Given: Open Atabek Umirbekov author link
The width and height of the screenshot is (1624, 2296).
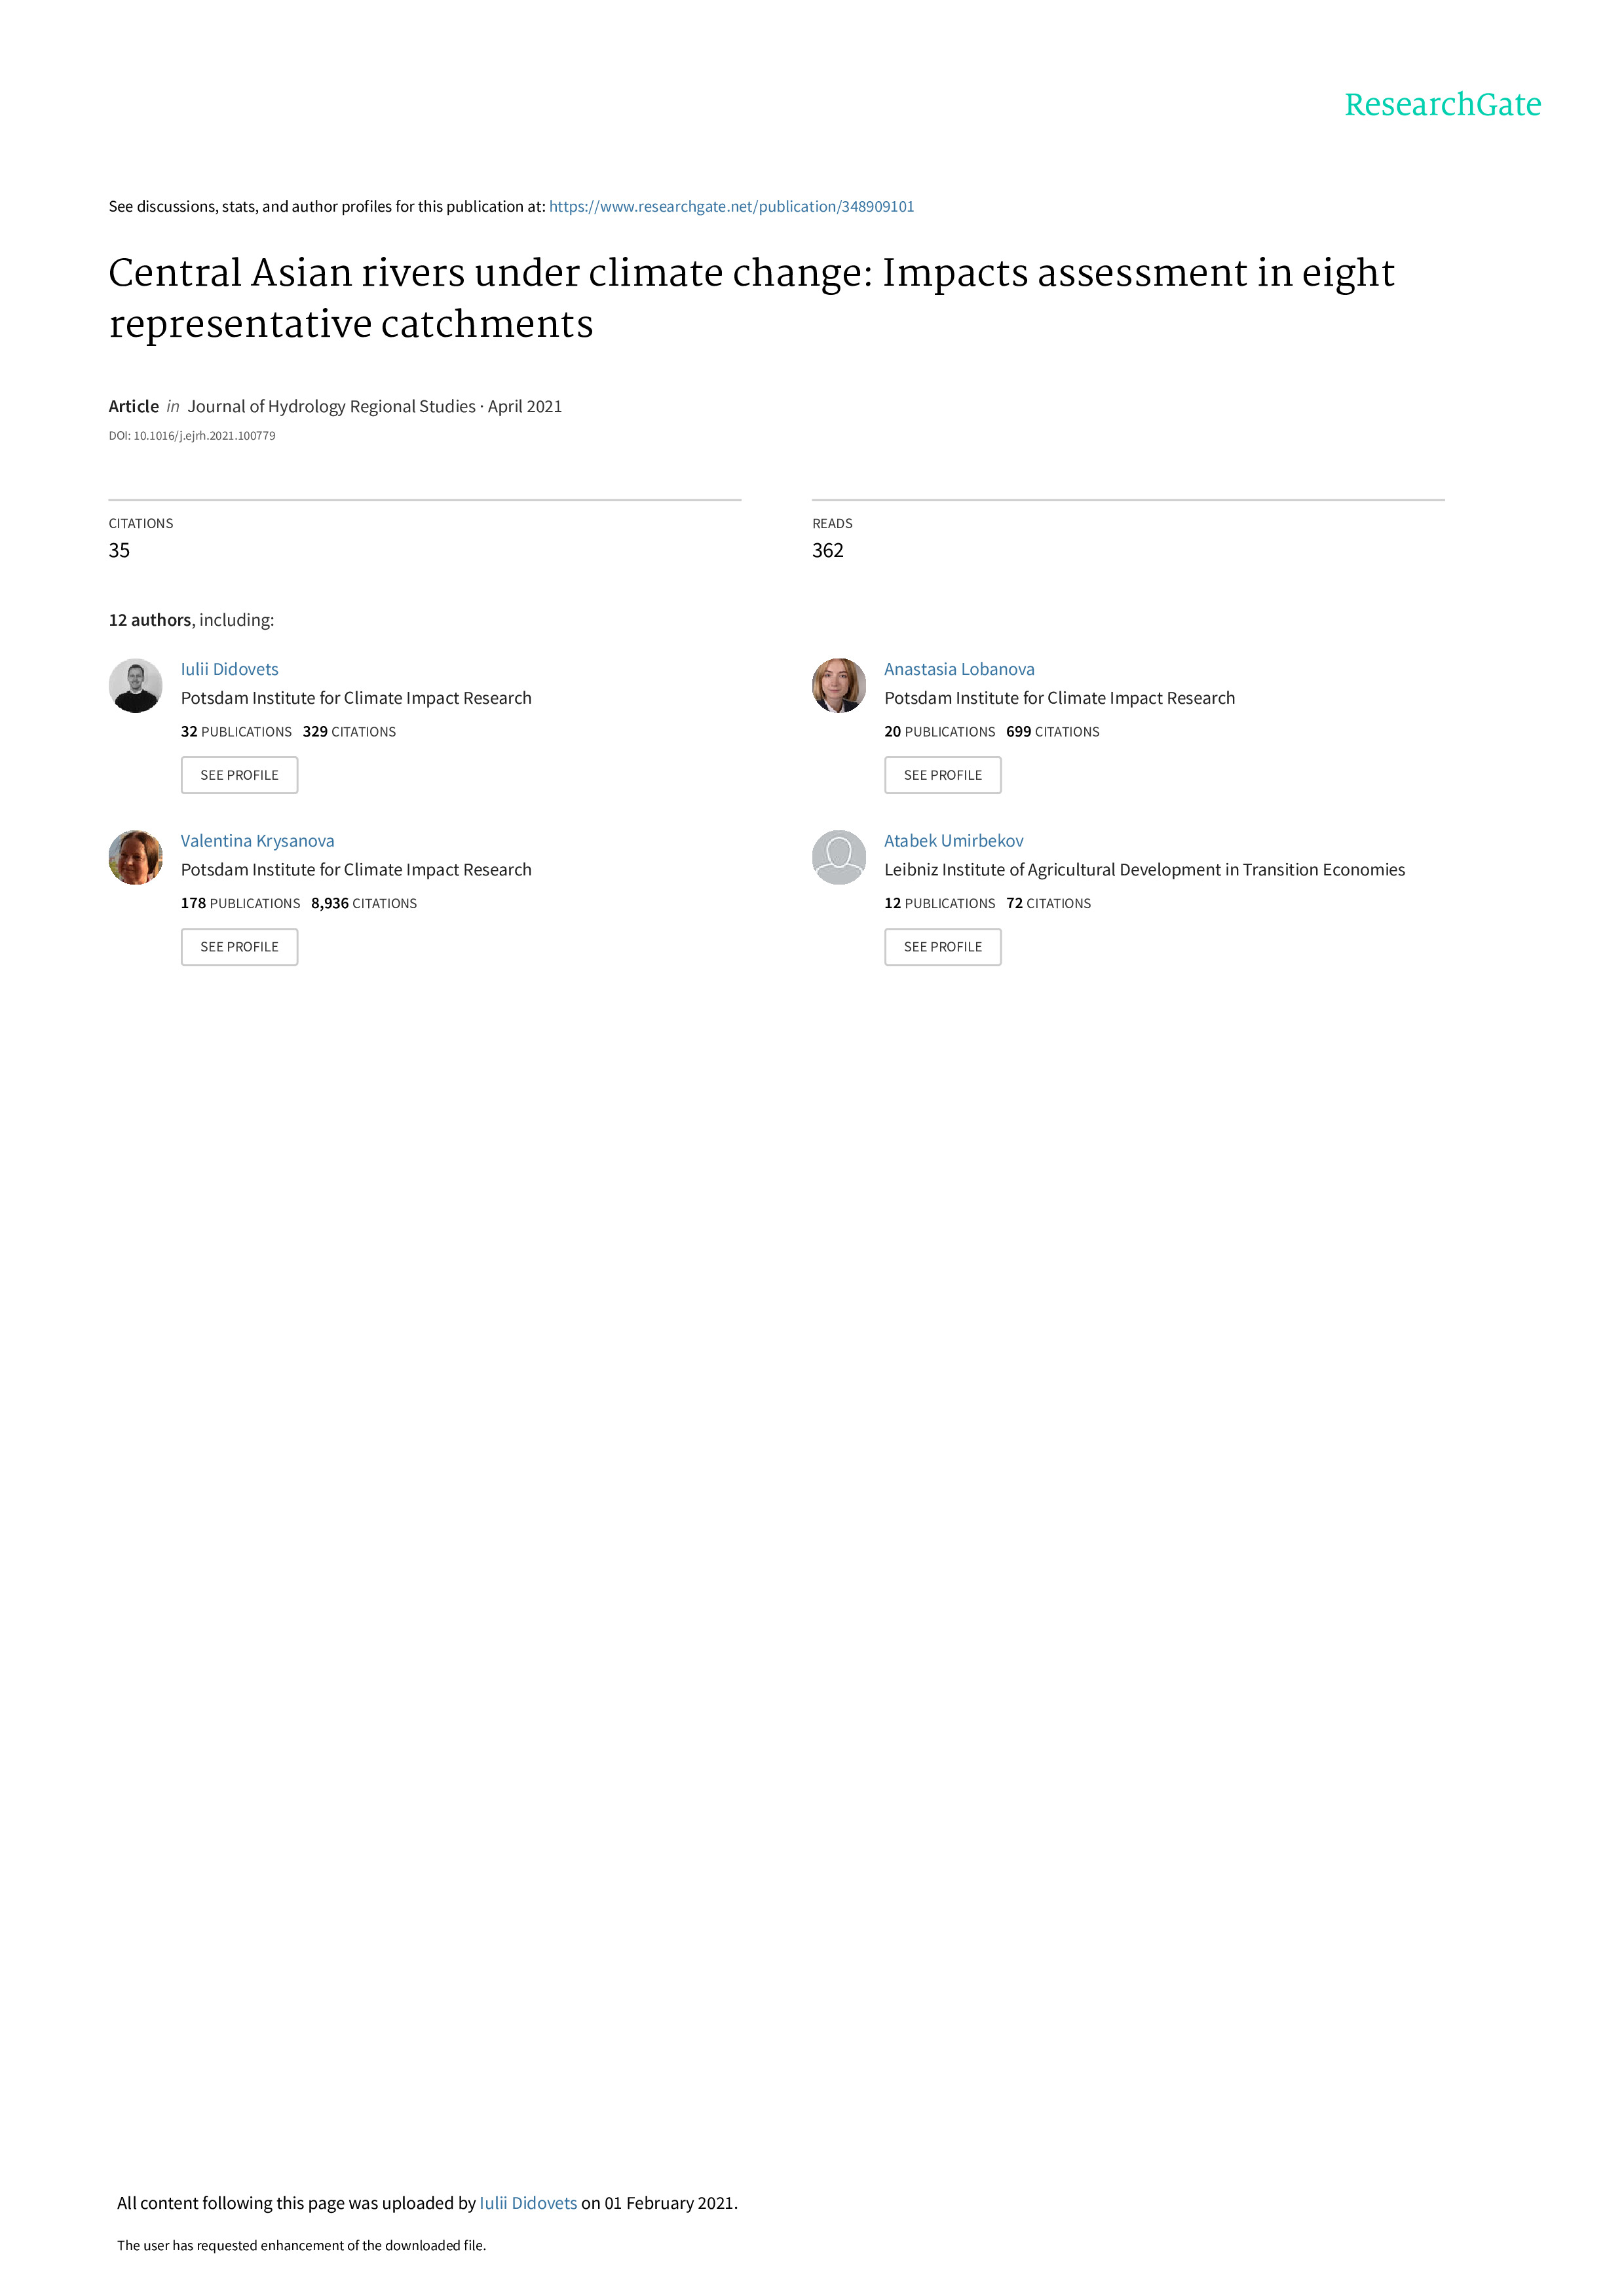Looking at the screenshot, I should tap(953, 841).
